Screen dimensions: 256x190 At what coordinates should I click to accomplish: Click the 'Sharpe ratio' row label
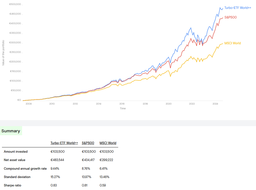click(12, 185)
